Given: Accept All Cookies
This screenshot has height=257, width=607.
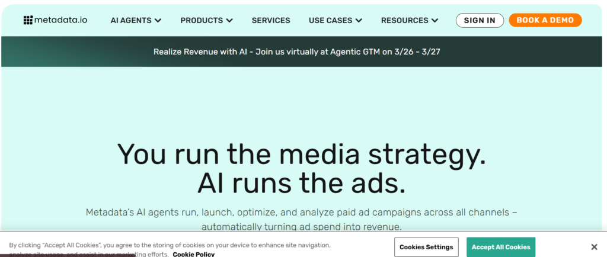Looking at the screenshot, I should 501,247.
